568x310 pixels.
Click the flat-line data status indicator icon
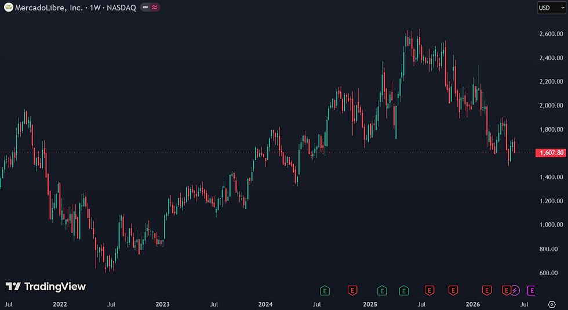pyautogui.click(x=145, y=8)
